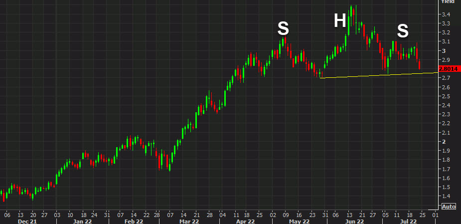Click the last red candlestick near 2.8
The height and width of the screenshot is (224, 461).
(420, 65)
